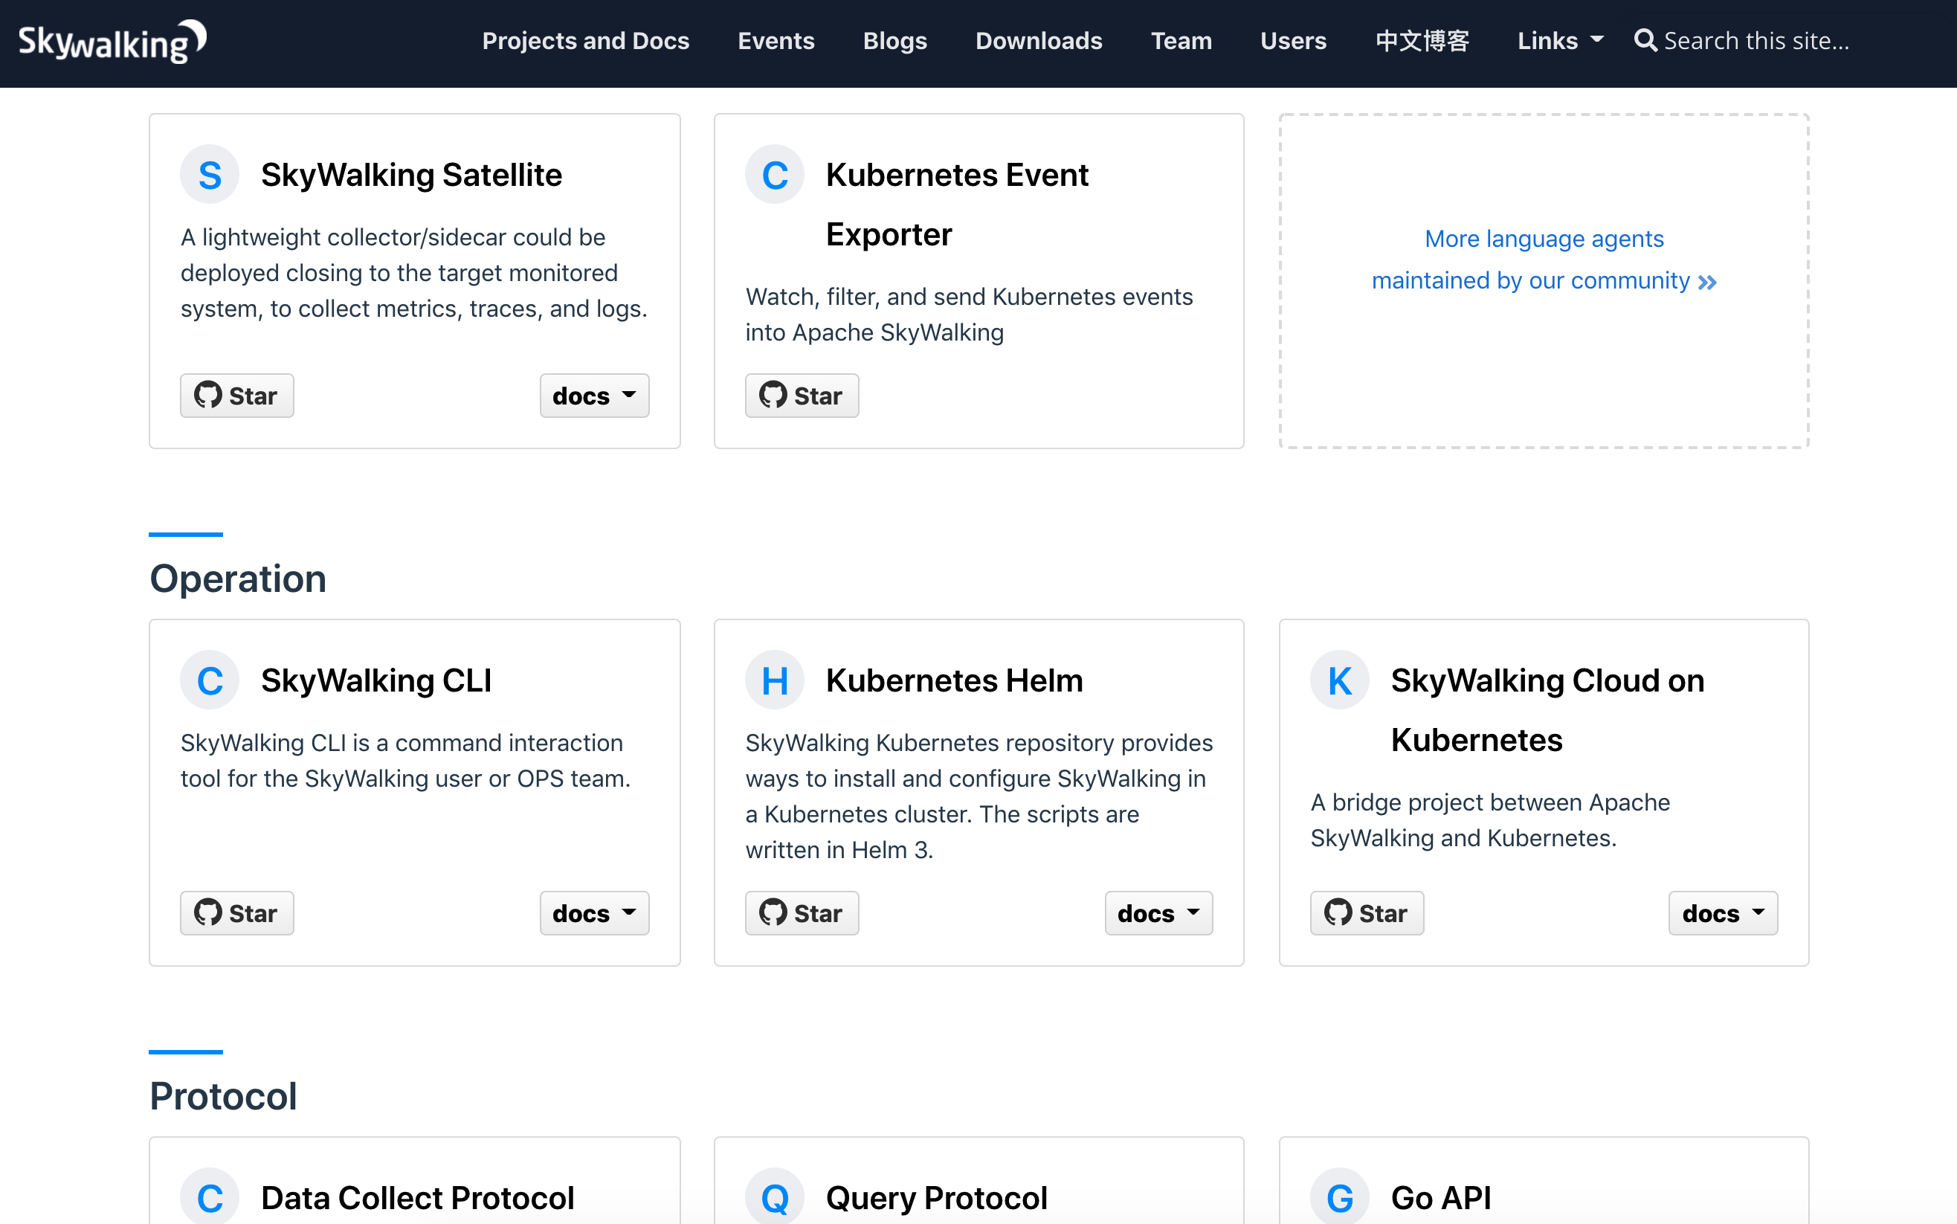The image size is (1957, 1224).
Task: Click the SkyWalking Cloud K avatar icon
Action: 1339,681
